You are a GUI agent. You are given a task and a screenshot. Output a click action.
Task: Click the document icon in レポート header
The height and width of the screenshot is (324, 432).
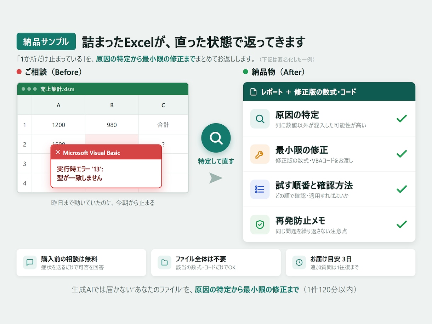[253, 92]
